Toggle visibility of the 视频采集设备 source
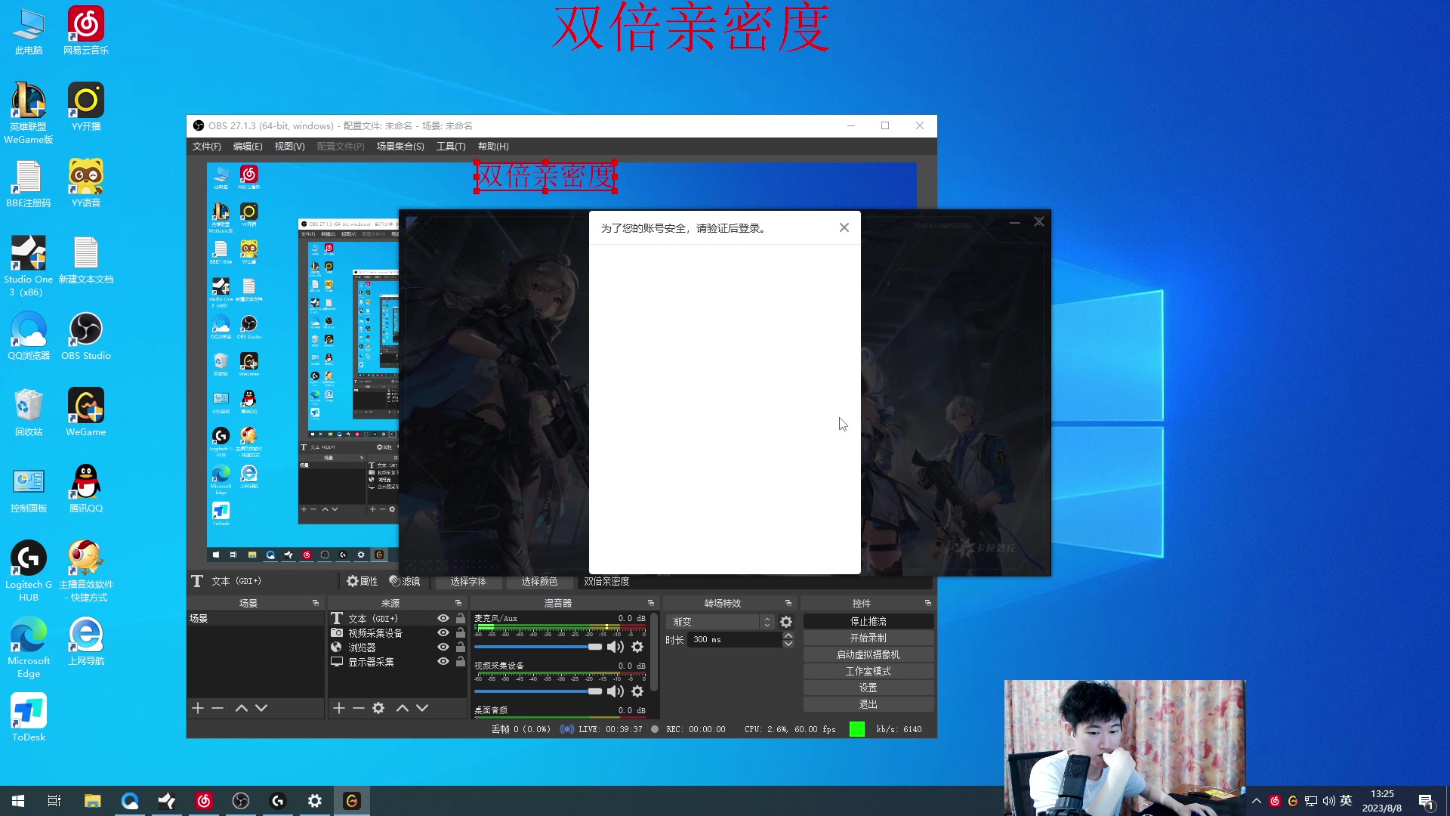The height and width of the screenshot is (816, 1450). coord(443,633)
